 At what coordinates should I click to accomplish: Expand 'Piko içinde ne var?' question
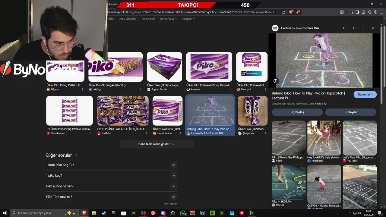coord(112,186)
